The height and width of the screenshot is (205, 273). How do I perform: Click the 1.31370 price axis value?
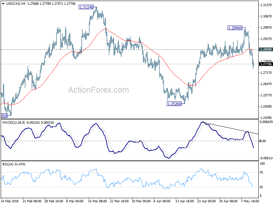(x=266, y=5)
